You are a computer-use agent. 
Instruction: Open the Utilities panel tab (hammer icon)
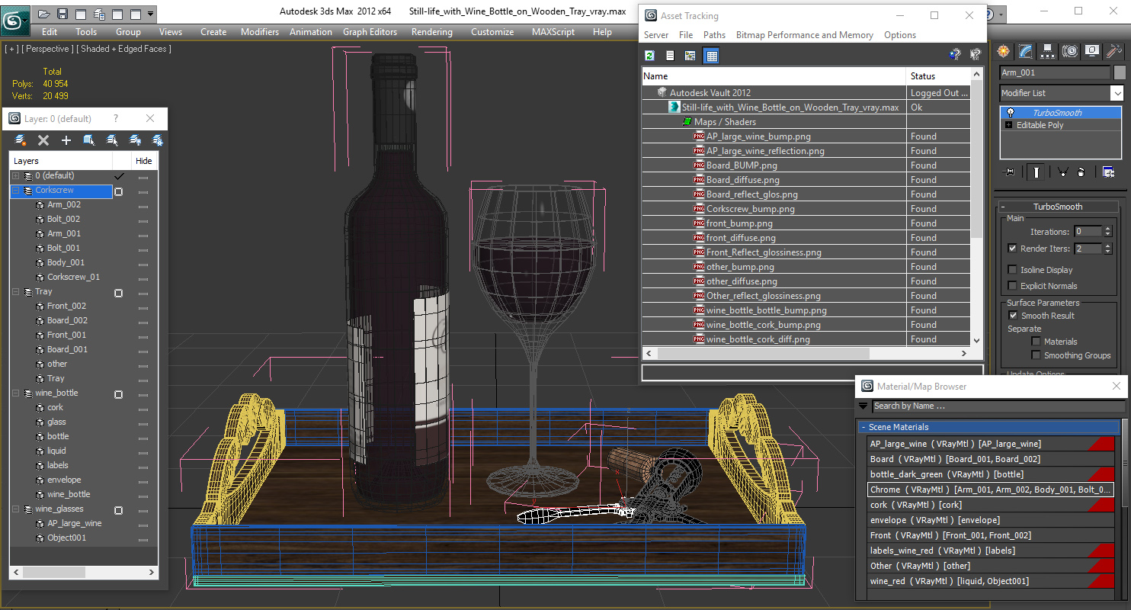1114,51
